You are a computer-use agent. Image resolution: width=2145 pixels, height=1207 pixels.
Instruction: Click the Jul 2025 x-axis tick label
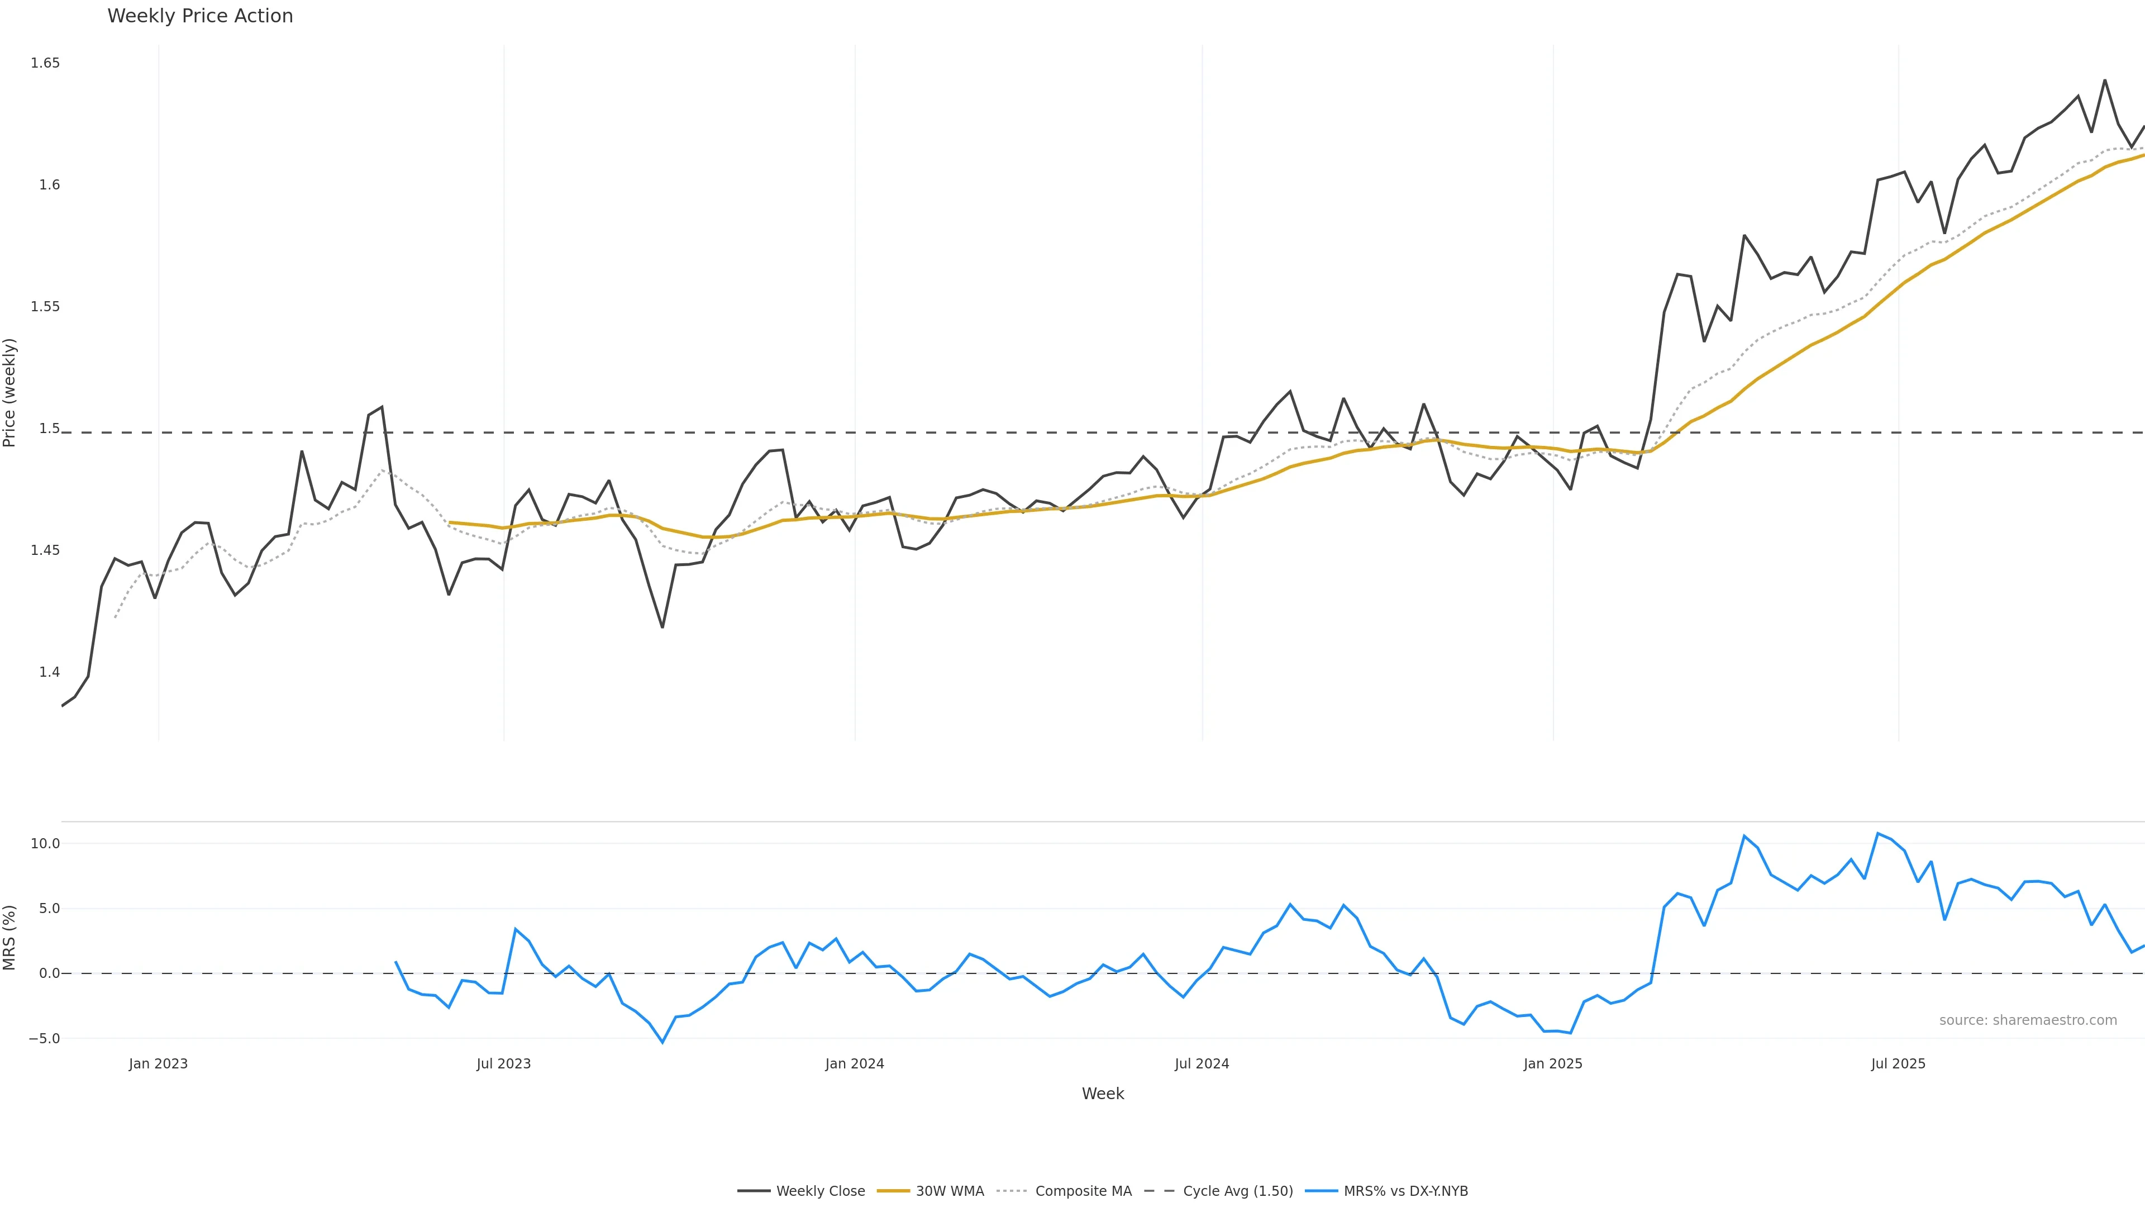coord(1899,1064)
